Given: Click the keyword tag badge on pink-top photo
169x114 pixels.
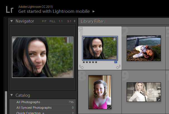Looking at the screenshot, I should pos(109,107).
